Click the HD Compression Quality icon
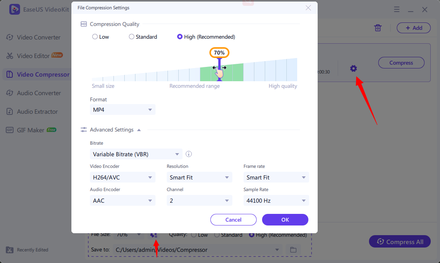Viewport: 440px width, 263px height. coord(84,24)
